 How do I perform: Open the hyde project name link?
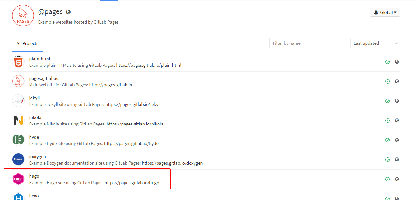[34, 137]
